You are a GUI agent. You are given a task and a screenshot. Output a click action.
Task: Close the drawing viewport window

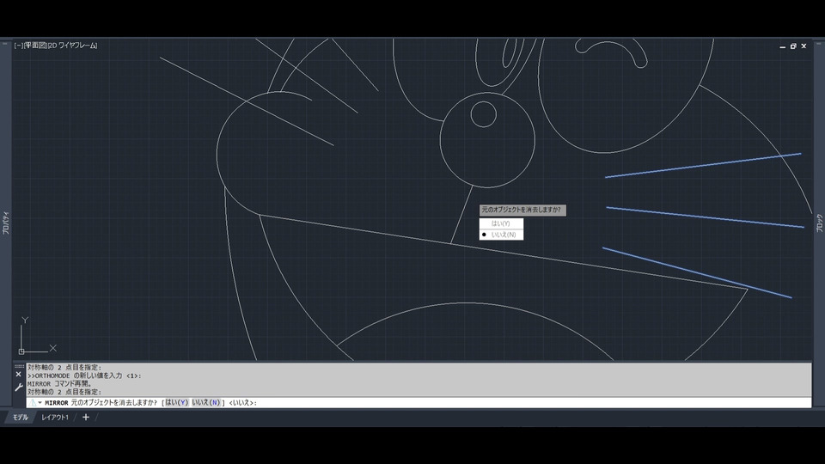click(804, 46)
